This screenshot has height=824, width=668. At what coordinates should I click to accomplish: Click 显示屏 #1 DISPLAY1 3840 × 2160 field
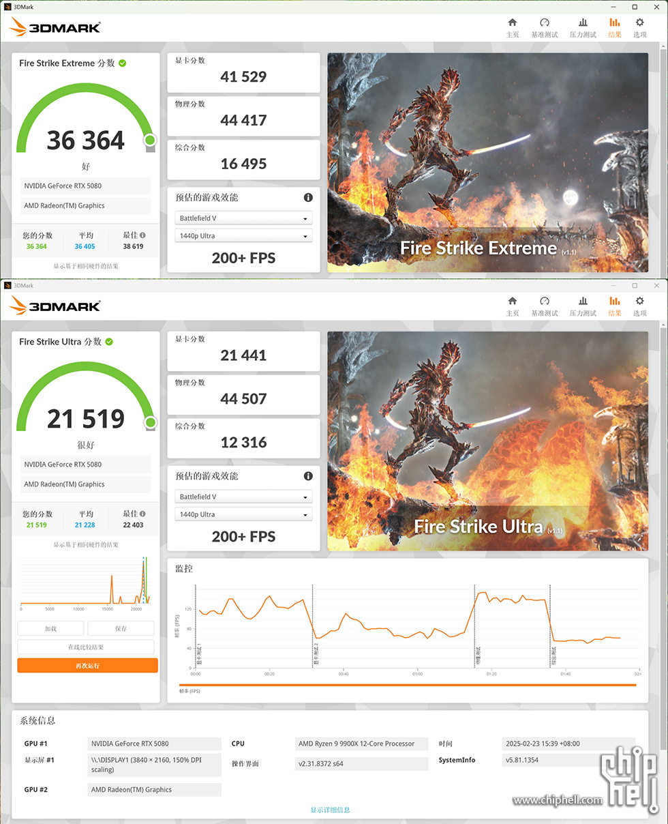(x=155, y=765)
